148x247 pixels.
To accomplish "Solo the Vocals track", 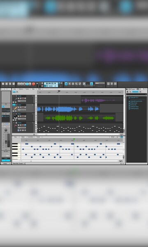I will (x=21, y=98).
